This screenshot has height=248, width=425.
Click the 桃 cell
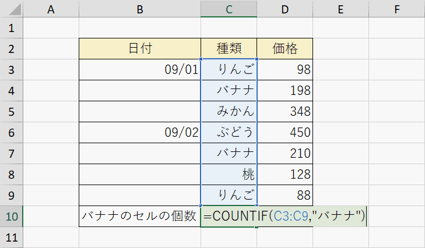pyautogui.click(x=229, y=175)
